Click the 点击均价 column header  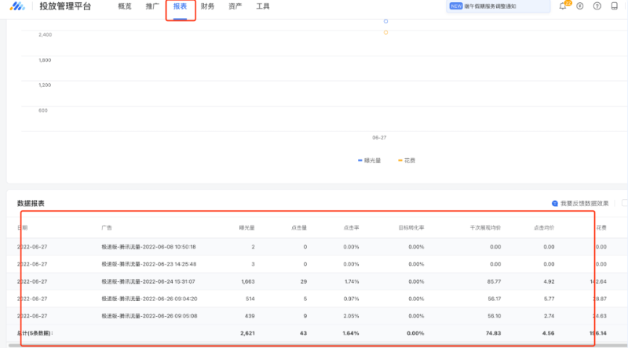[544, 227]
